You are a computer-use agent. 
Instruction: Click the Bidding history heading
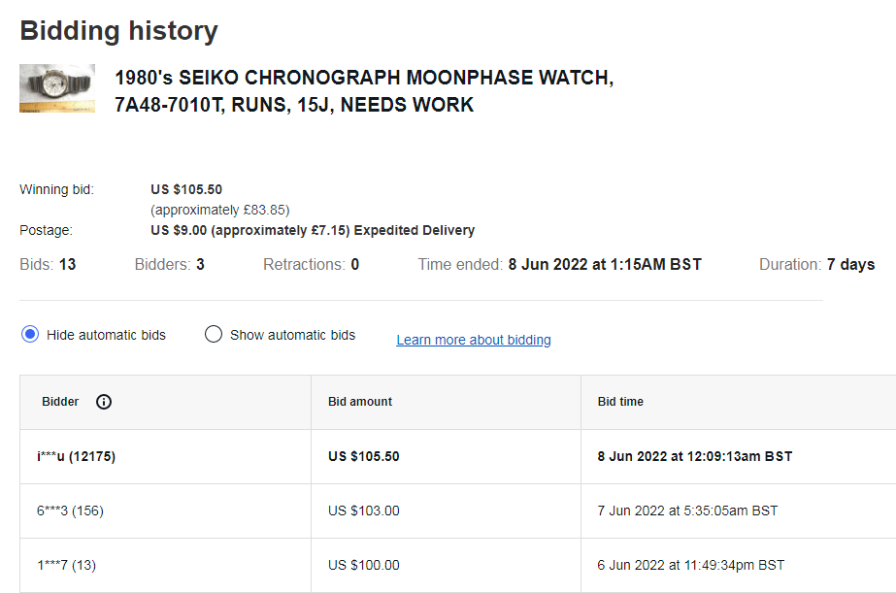pos(118,31)
